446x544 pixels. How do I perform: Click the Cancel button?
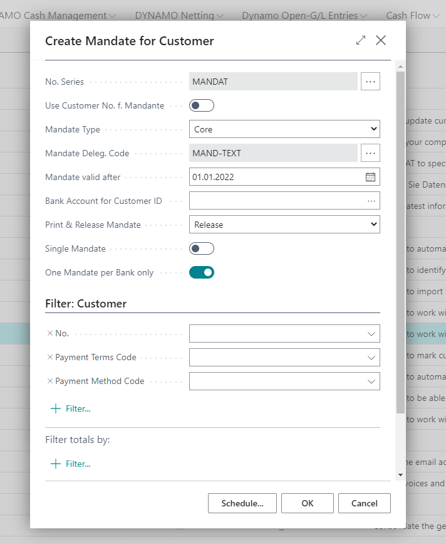coord(365,503)
